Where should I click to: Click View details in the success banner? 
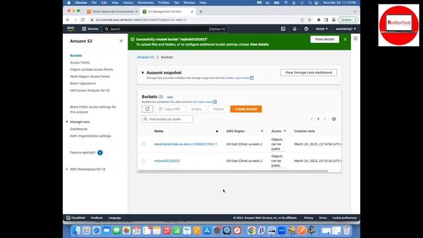(x=325, y=40)
